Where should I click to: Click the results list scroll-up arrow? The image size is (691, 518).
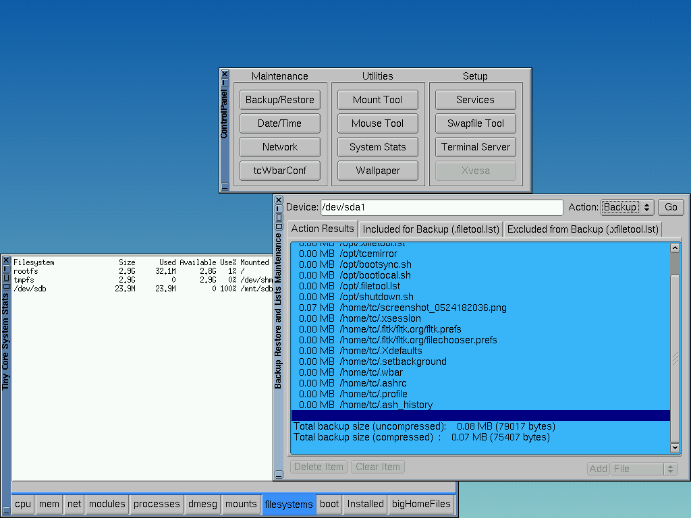pos(675,248)
